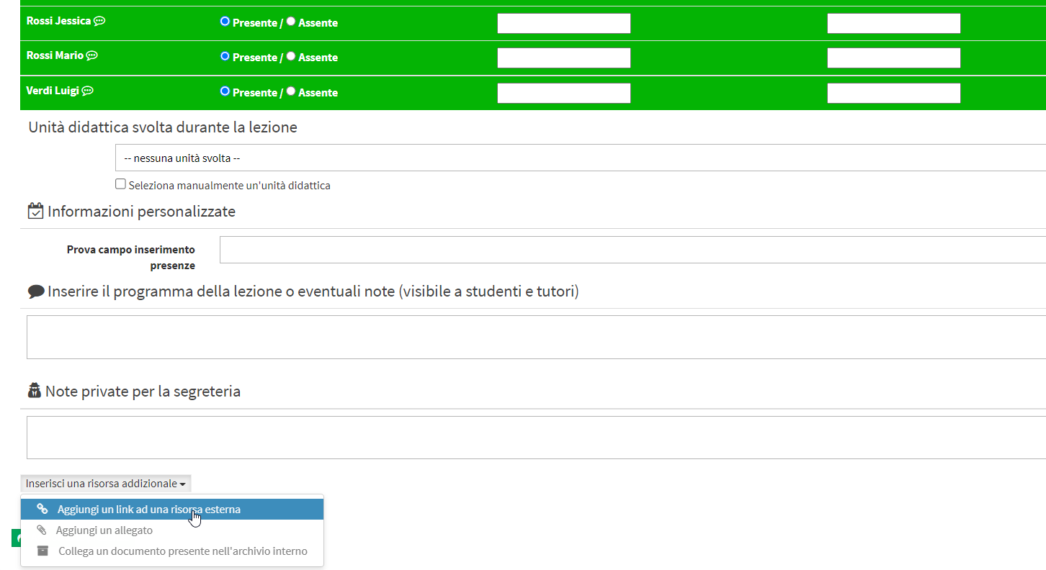Mark Rossi Mario as Presente
The width and height of the screenshot is (1046, 570).
(225, 56)
